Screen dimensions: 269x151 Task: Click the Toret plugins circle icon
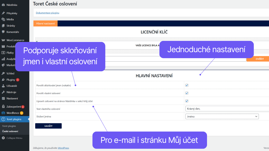click(x=3, y=119)
